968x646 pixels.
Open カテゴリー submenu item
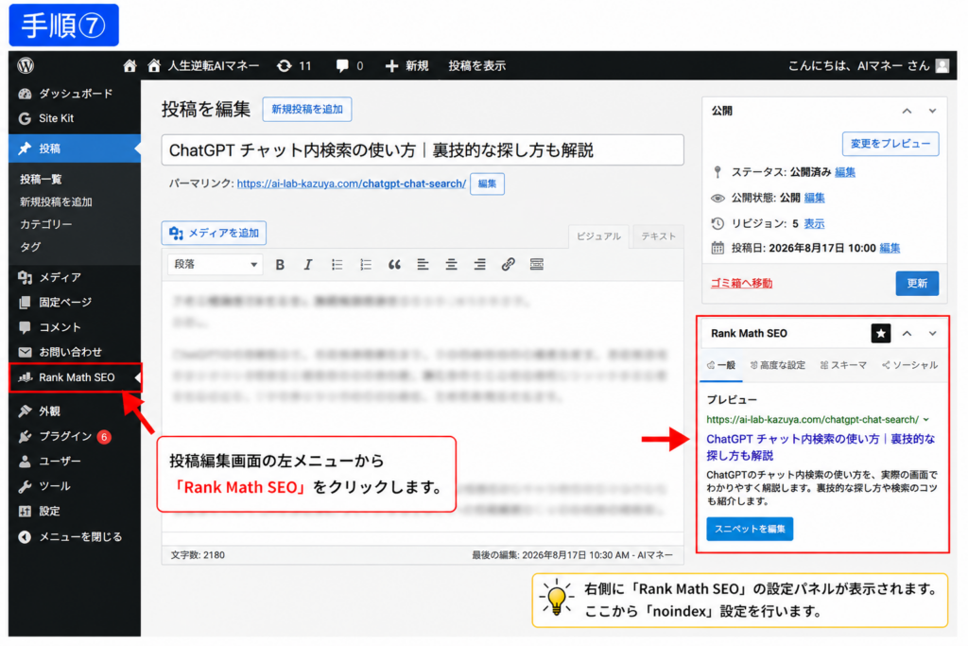tap(45, 224)
